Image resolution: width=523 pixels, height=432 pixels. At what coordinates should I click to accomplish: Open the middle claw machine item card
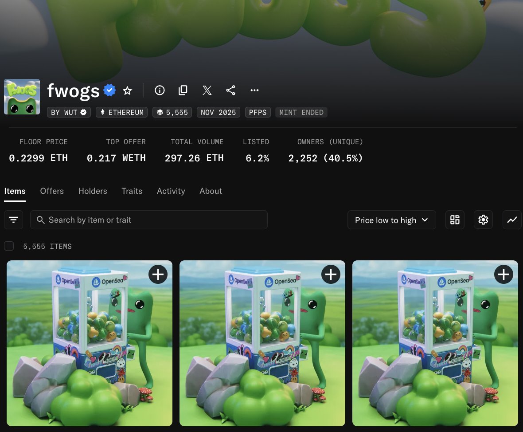[x=262, y=343]
